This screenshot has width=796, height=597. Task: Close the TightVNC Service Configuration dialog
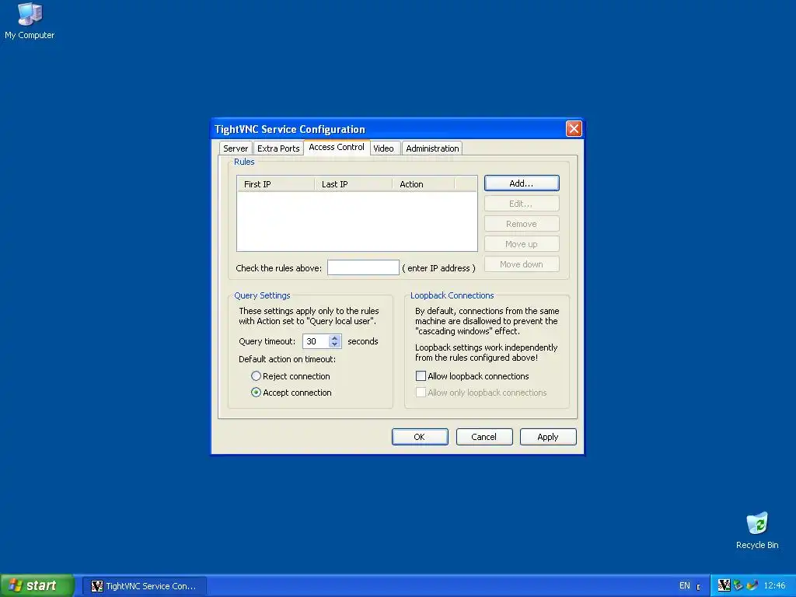coord(574,129)
